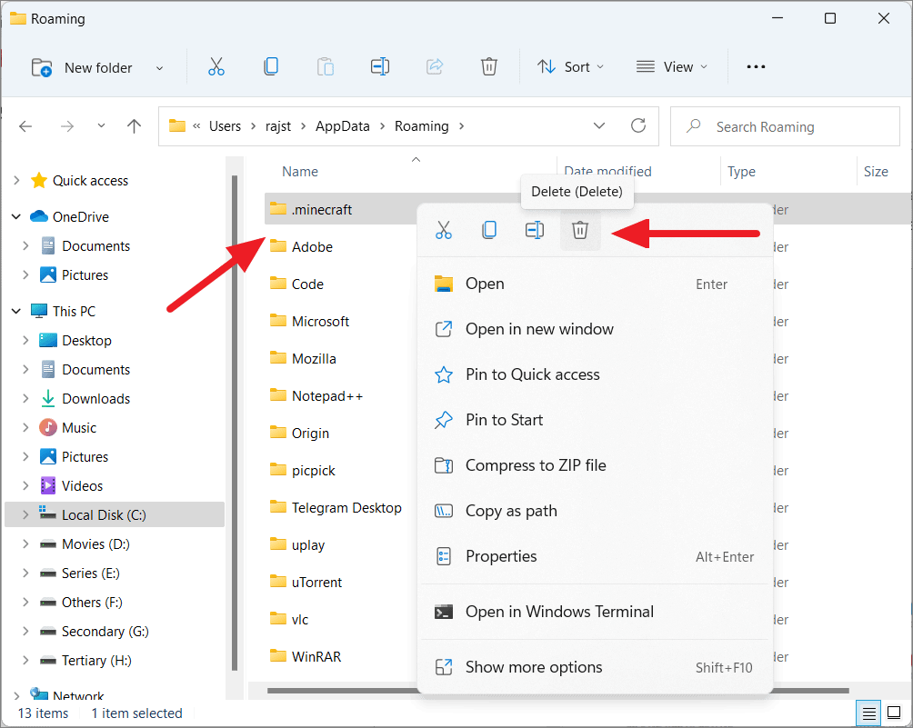Click the Cut icon in the context menu bar

[x=444, y=230]
